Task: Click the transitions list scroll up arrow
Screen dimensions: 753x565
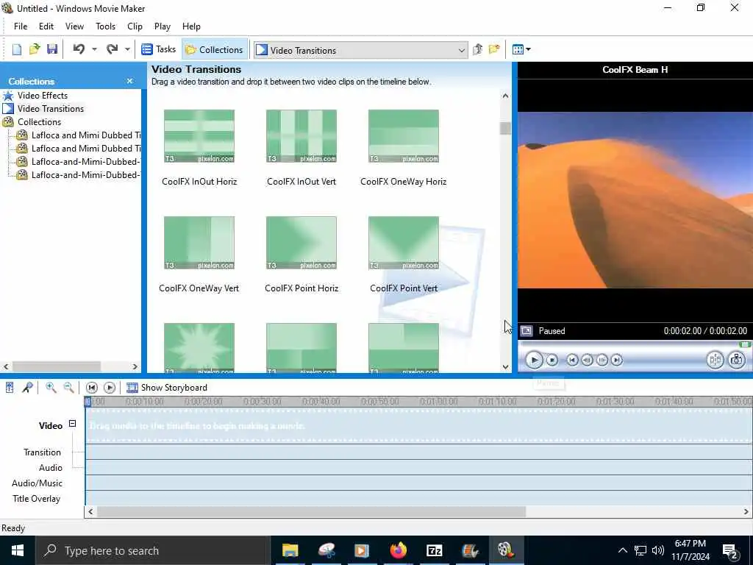Action: 505,96
